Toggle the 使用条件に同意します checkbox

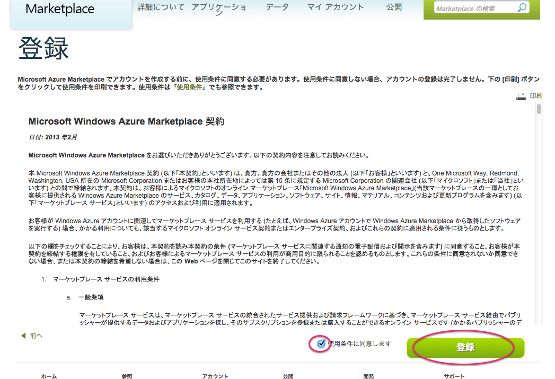point(321,343)
